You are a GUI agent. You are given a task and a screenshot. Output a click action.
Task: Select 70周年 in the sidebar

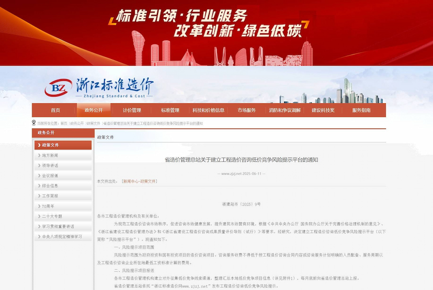tap(63, 206)
